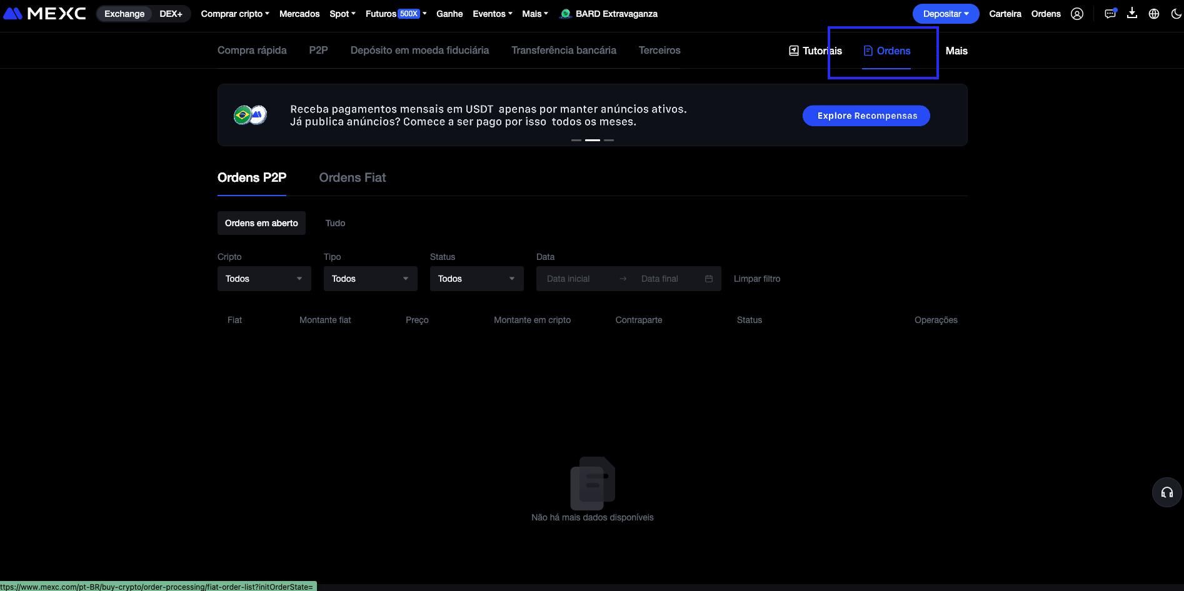Switch to the Ordens Fiat tab
1184x591 pixels.
click(352, 177)
